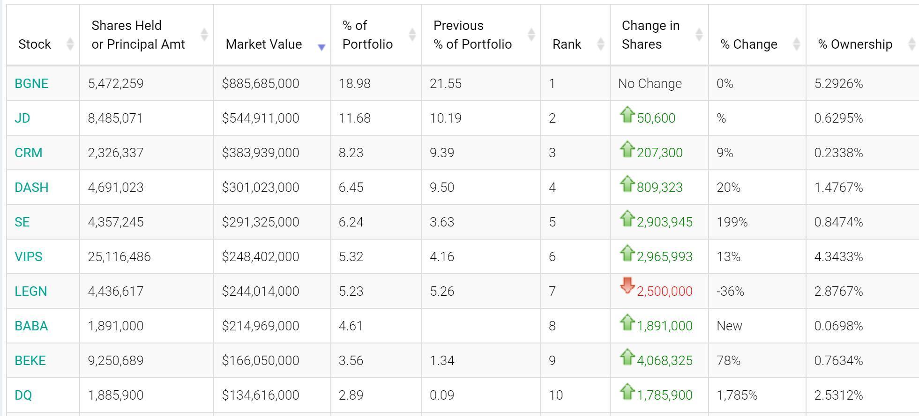Sort the Rank column arrows
The width and height of the screenshot is (919, 416).
click(x=600, y=44)
